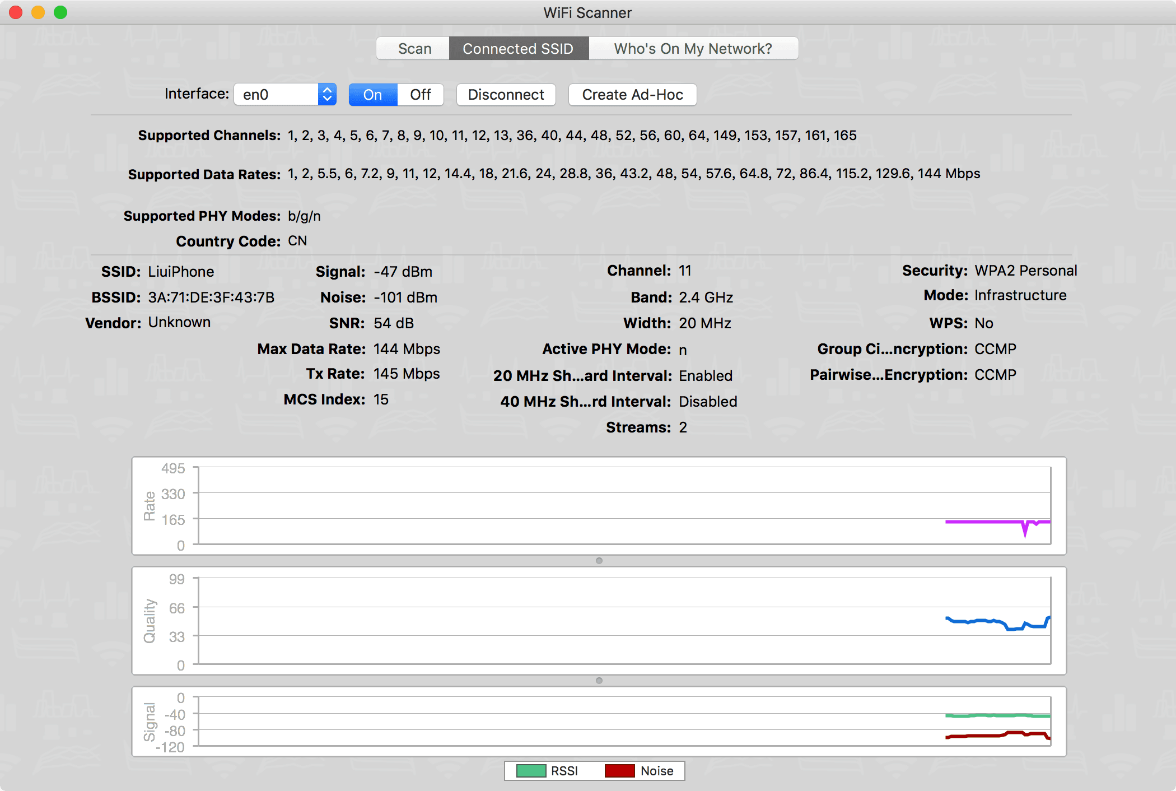Click the Max Data Rate value 144 Mbps
This screenshot has width=1176, height=791.
(407, 349)
